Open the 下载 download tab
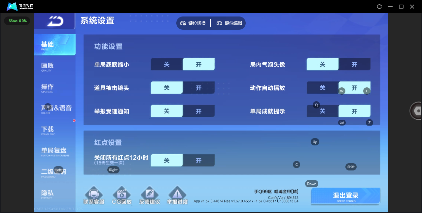The width and height of the screenshot is (422, 213). click(54, 130)
